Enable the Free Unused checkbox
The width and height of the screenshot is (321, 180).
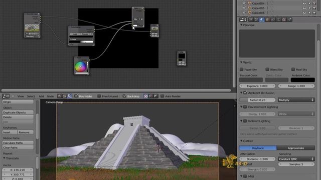[x=99, y=95]
